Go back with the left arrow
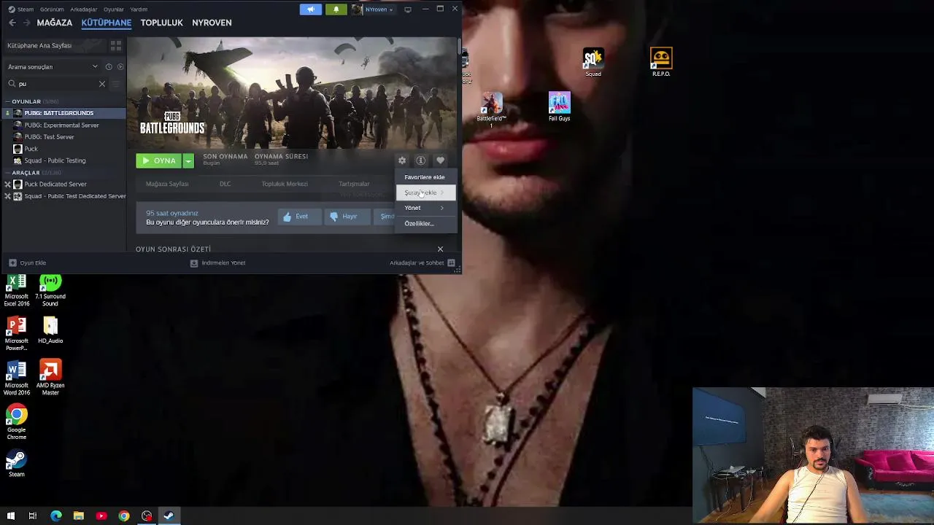This screenshot has width=934, height=525. 12,23
